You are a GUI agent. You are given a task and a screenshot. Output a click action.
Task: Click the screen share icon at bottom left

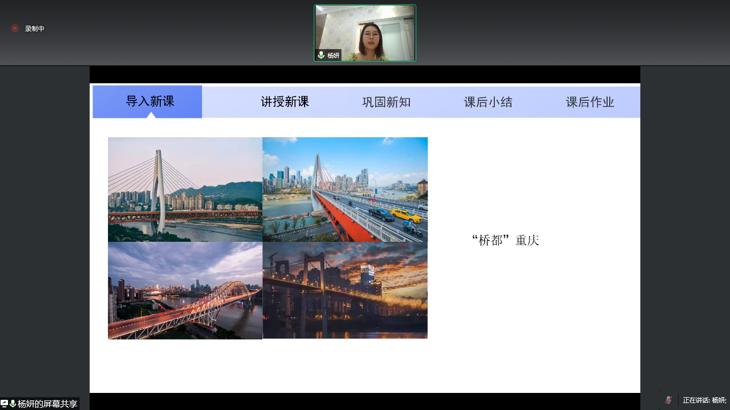[x=5, y=404]
